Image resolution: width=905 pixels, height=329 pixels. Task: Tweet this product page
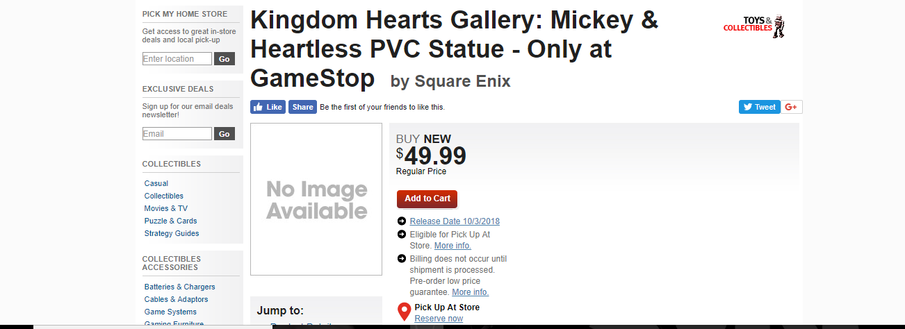pyautogui.click(x=759, y=107)
